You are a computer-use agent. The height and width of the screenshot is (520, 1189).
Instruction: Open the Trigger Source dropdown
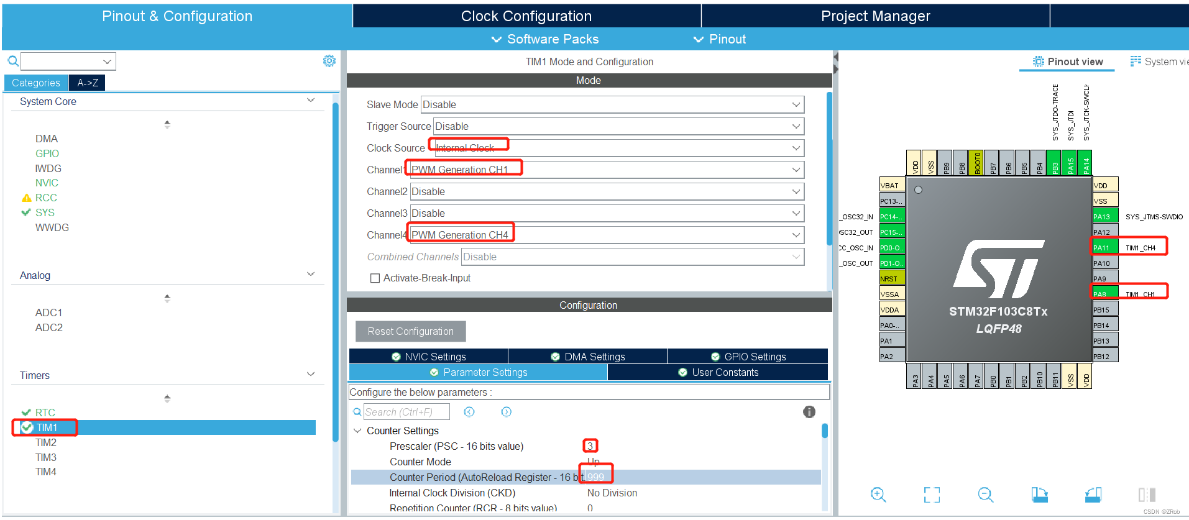[x=618, y=126]
